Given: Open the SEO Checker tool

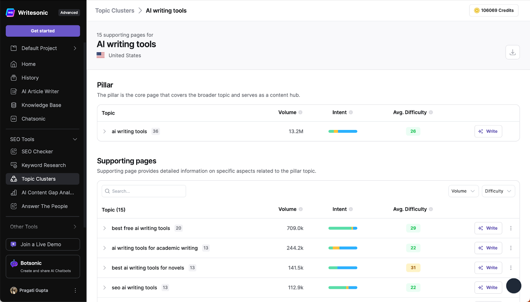Looking at the screenshot, I should 37,151.
